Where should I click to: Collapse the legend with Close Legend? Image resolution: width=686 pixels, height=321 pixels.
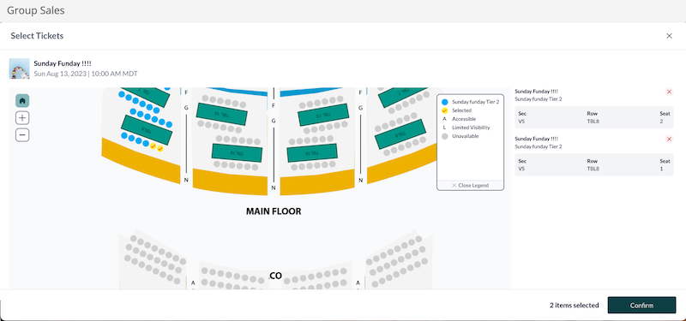pyautogui.click(x=470, y=185)
